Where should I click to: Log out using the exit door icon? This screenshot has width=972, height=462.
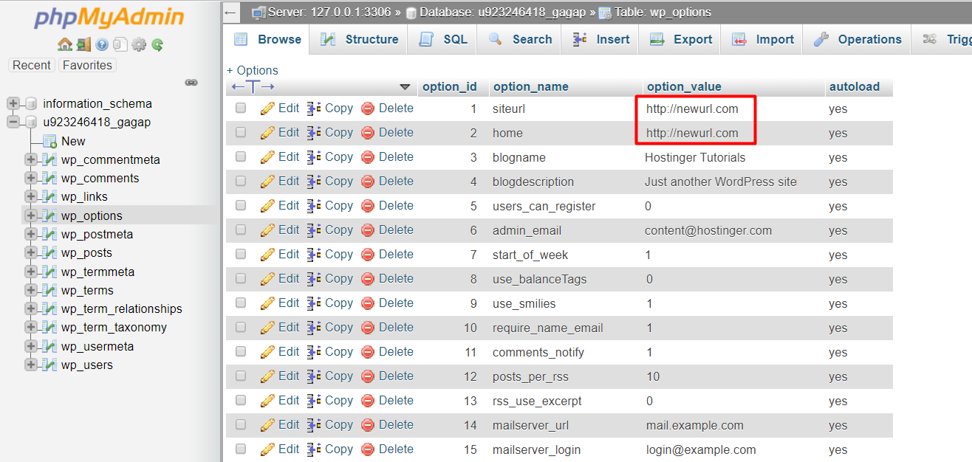coord(83,44)
